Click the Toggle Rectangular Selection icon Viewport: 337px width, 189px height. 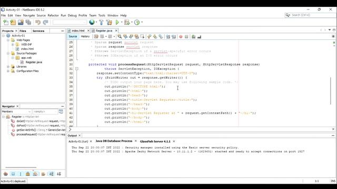coord(142,37)
